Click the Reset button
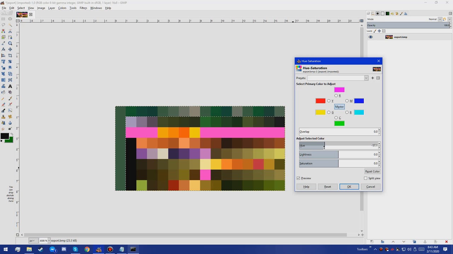This screenshot has height=254, width=453. pyautogui.click(x=328, y=187)
